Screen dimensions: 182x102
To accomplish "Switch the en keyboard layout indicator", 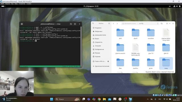I will point(170,6).
